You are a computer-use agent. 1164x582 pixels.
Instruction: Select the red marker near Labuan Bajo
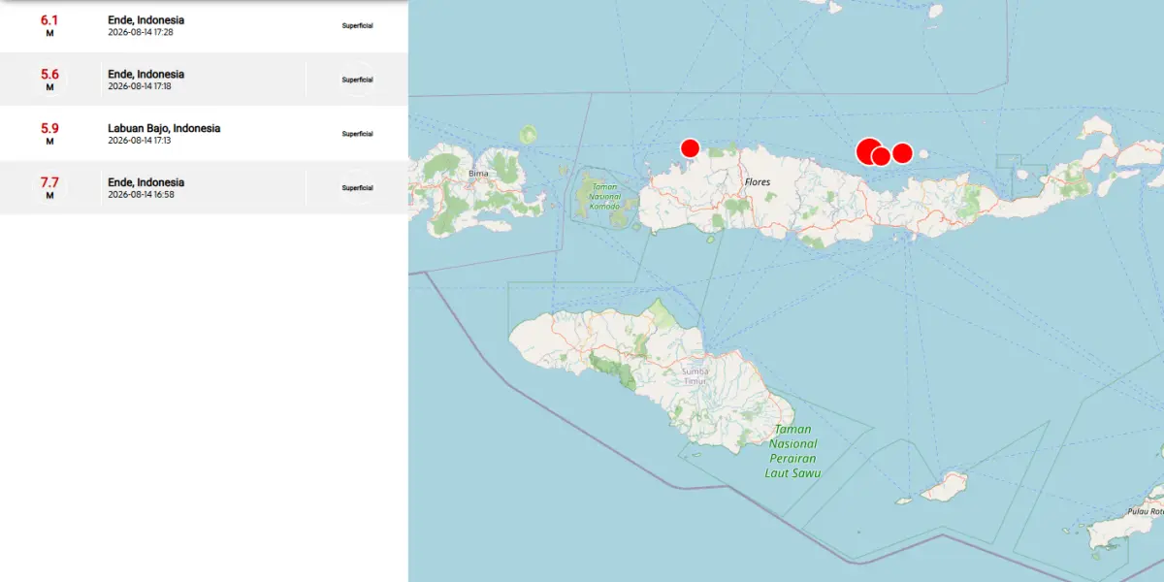[690, 147]
